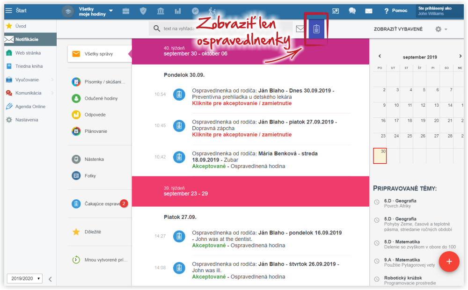This screenshot has height=290, width=468.
Task: Click Štart in the top bar
Action: click(x=21, y=11)
